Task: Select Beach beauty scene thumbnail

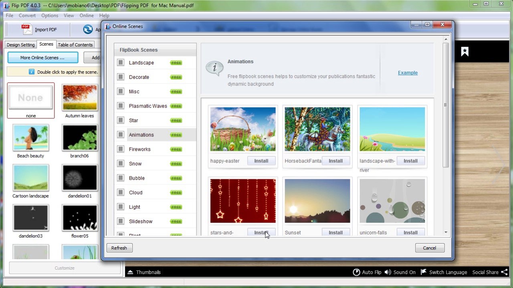Action: 31,138
